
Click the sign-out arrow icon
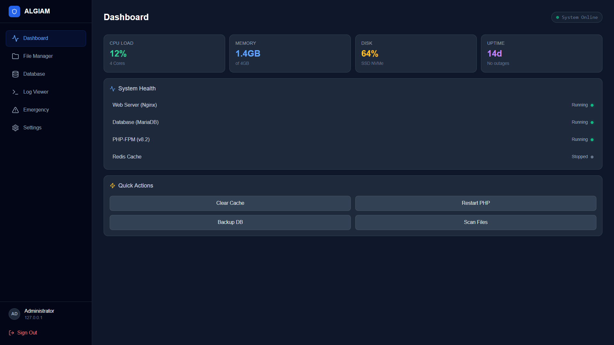click(11, 333)
